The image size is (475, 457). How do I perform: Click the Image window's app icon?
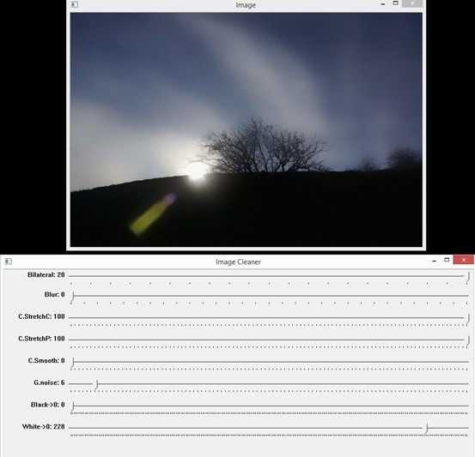click(75, 4)
